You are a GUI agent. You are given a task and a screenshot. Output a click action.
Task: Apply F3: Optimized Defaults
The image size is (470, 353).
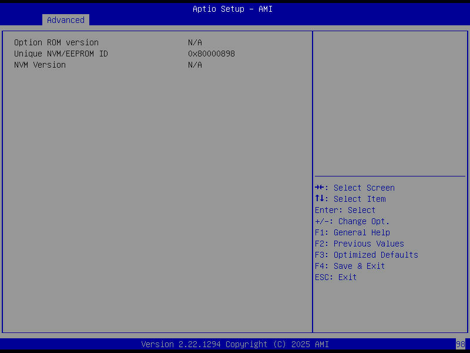[367, 255]
